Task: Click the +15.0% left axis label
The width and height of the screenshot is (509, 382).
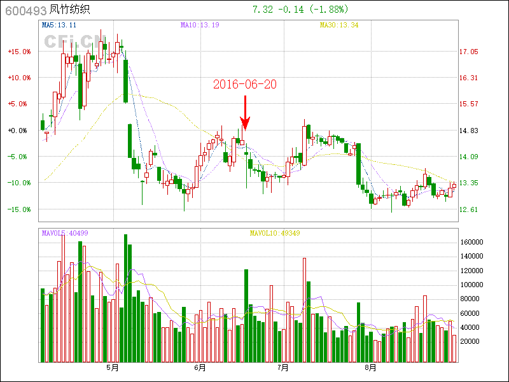Action: click(19, 52)
